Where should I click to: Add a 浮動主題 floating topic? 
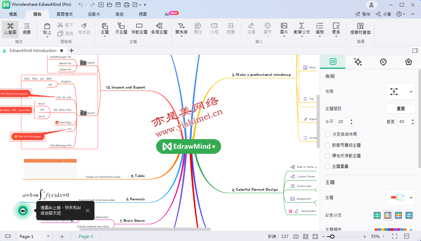(x=139, y=29)
